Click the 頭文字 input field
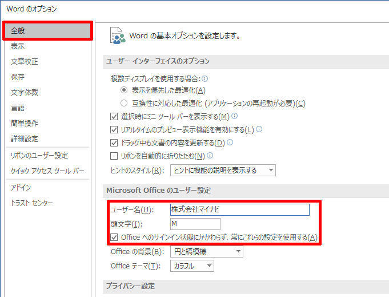The width and height of the screenshot is (389, 297). point(195,224)
